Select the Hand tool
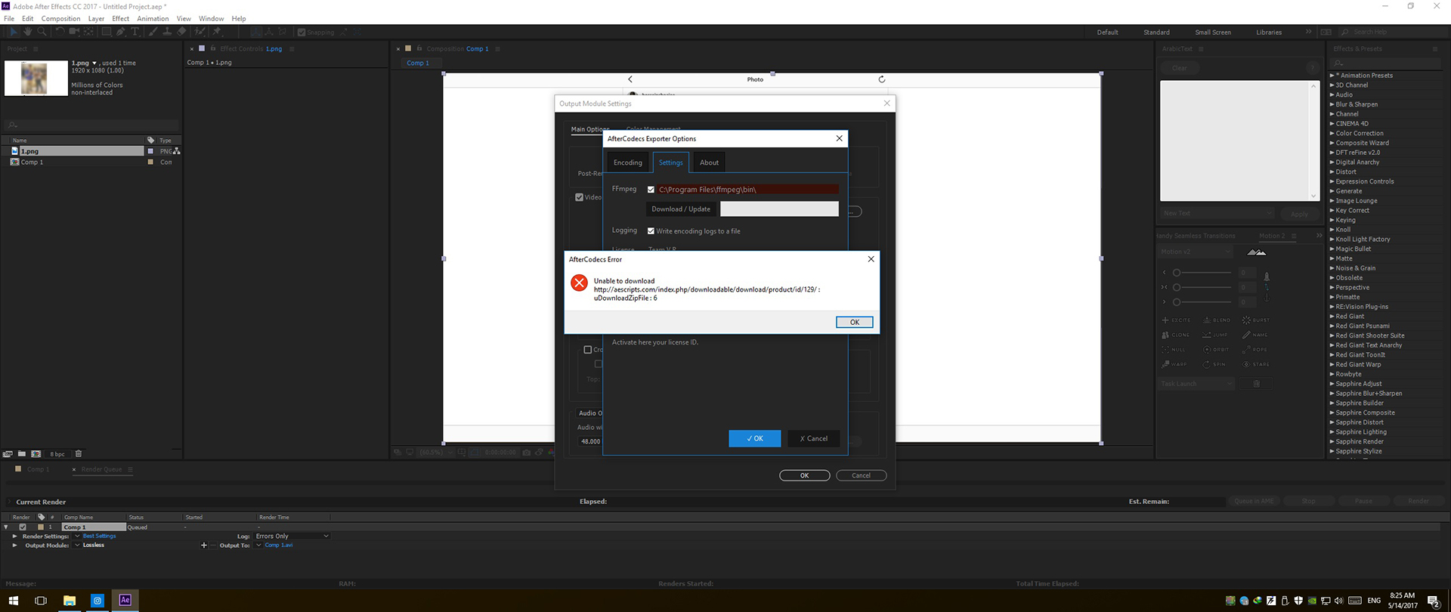 pos(27,32)
